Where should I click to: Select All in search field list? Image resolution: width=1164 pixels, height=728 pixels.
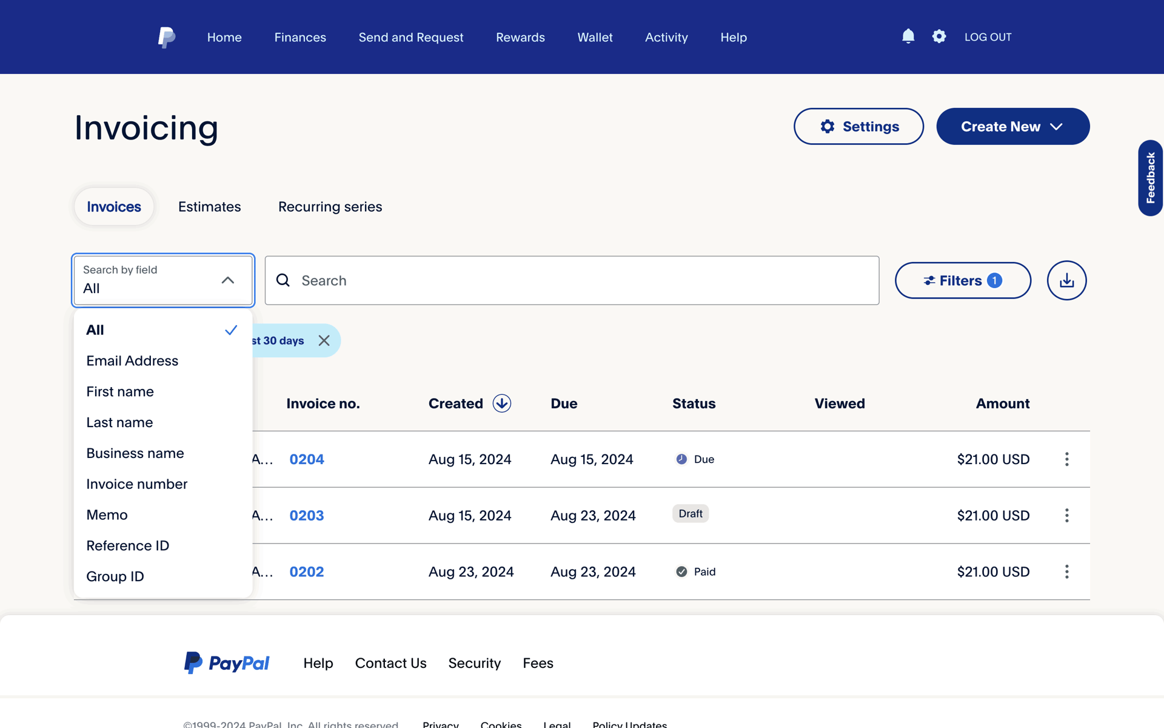coord(162,330)
